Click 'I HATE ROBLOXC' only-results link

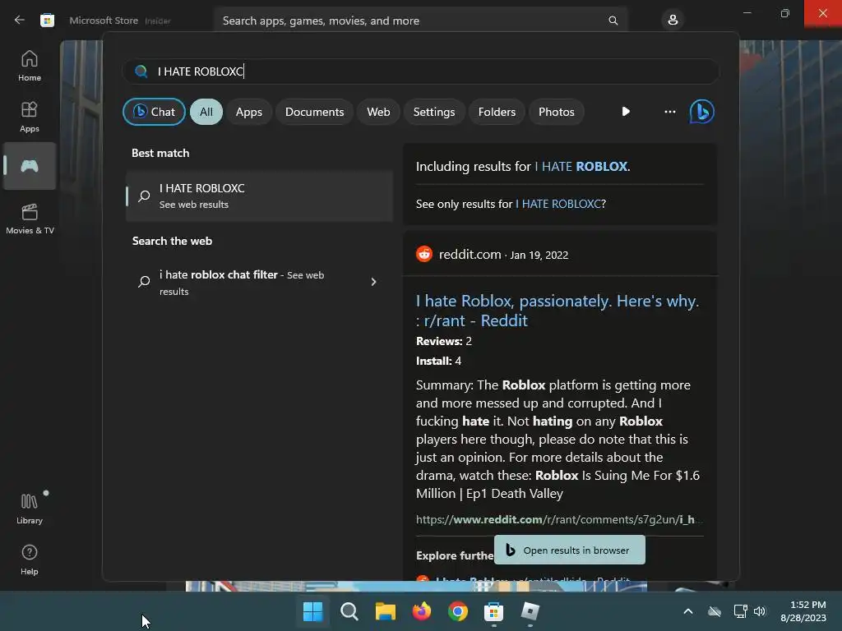558,204
